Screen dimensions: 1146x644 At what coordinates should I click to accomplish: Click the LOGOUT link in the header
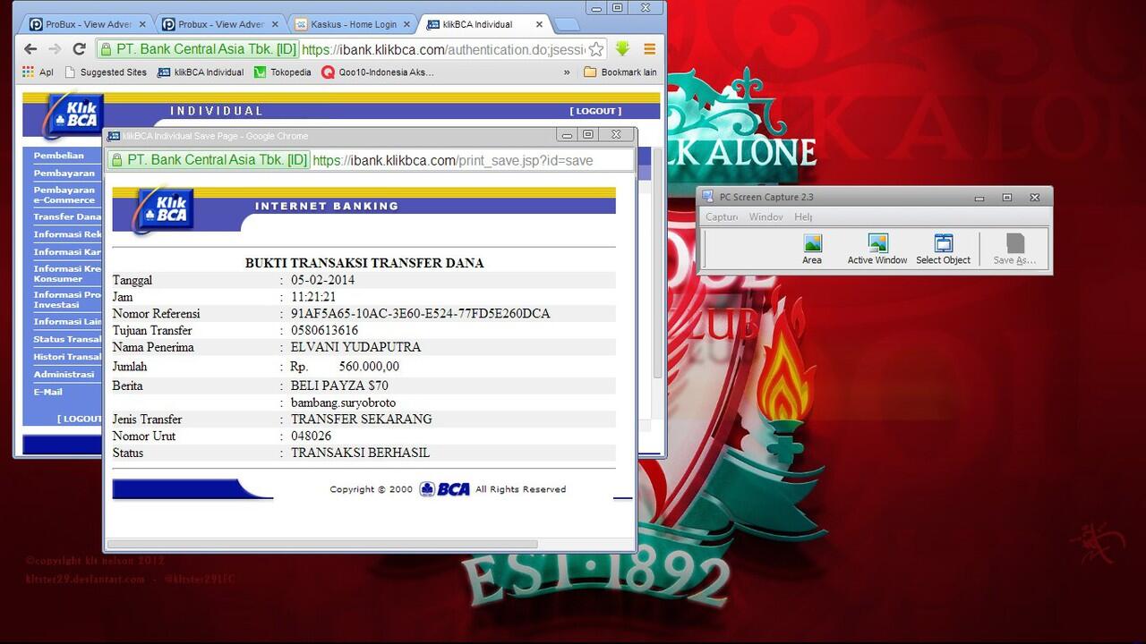(x=595, y=111)
